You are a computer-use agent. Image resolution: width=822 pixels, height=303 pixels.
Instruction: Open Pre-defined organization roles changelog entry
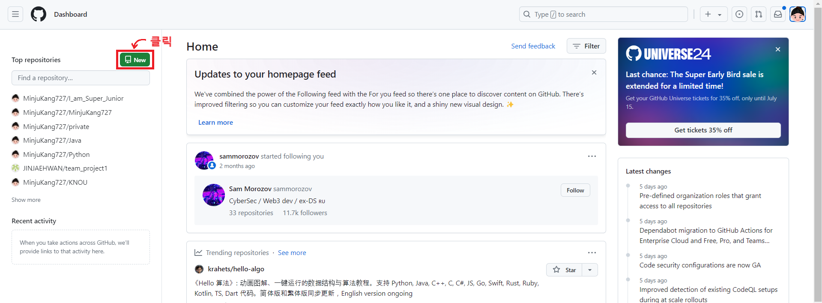coord(700,201)
